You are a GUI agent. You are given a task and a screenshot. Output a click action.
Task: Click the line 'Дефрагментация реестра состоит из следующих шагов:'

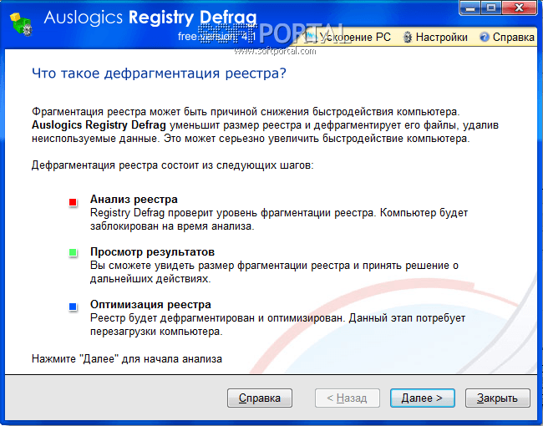coord(172,165)
